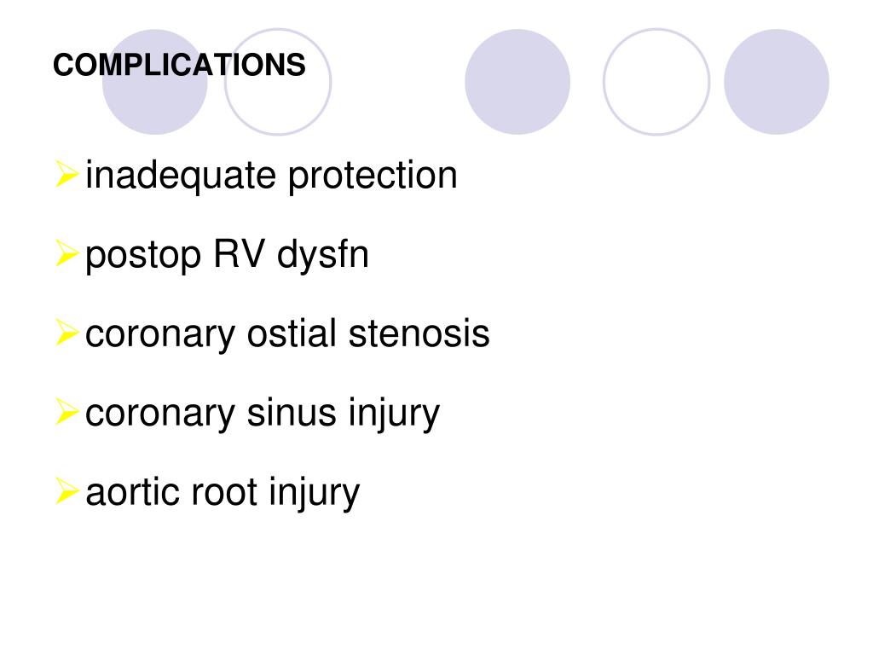Screen dimensions: 873x655
Task: Click the yellow arrow before postop RV dysfn
Action: click(66, 252)
